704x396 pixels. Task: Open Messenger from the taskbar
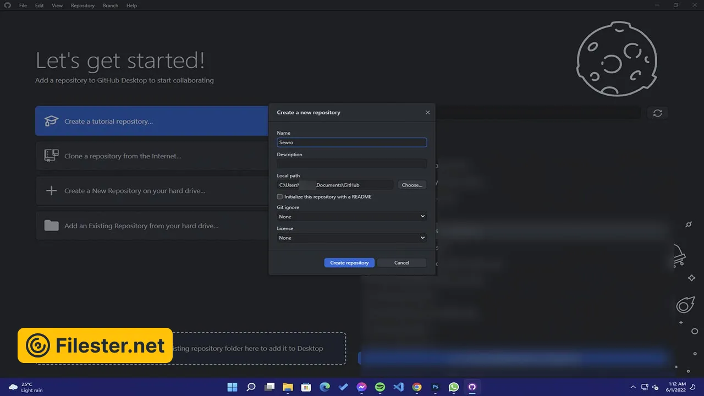(x=361, y=387)
